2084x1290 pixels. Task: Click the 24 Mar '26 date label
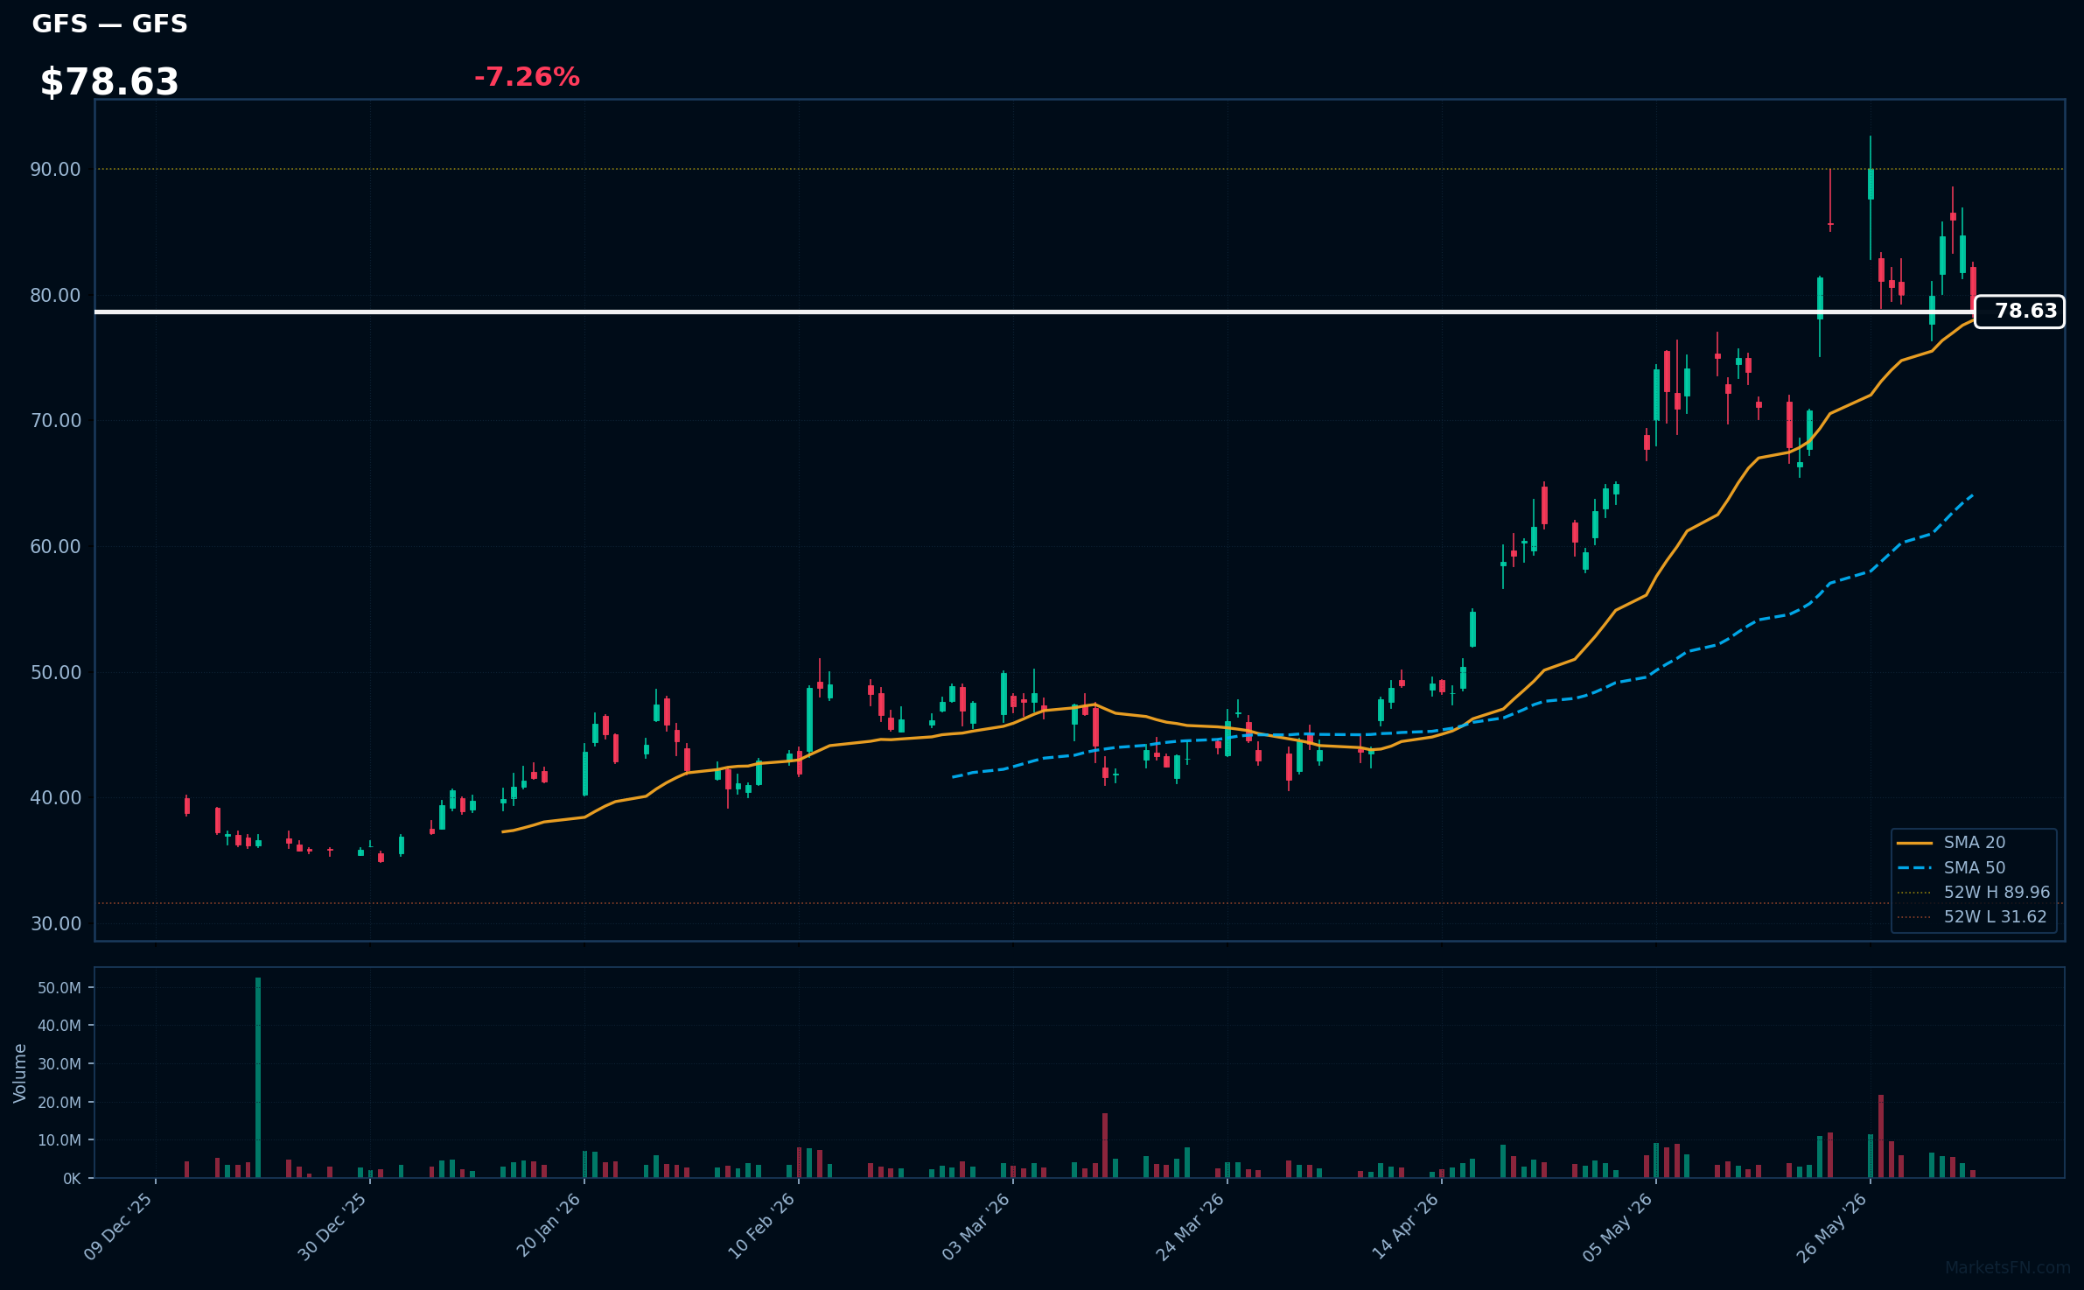coord(1190,1226)
